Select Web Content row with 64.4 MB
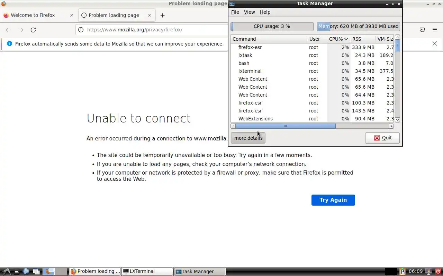Viewport: 443px width, 276px height. [313, 95]
